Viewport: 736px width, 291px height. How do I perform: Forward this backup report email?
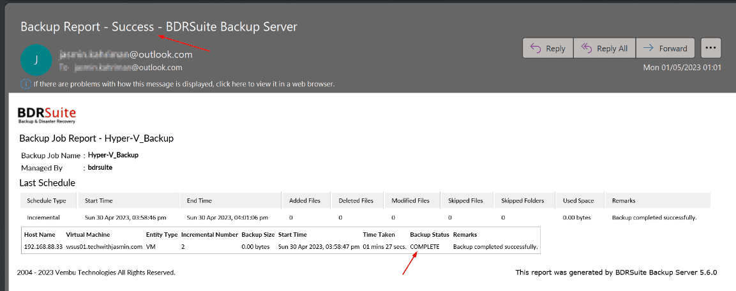click(666, 48)
